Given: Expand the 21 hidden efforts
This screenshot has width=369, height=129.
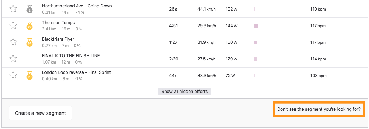Looking at the screenshot, I should (x=184, y=91).
